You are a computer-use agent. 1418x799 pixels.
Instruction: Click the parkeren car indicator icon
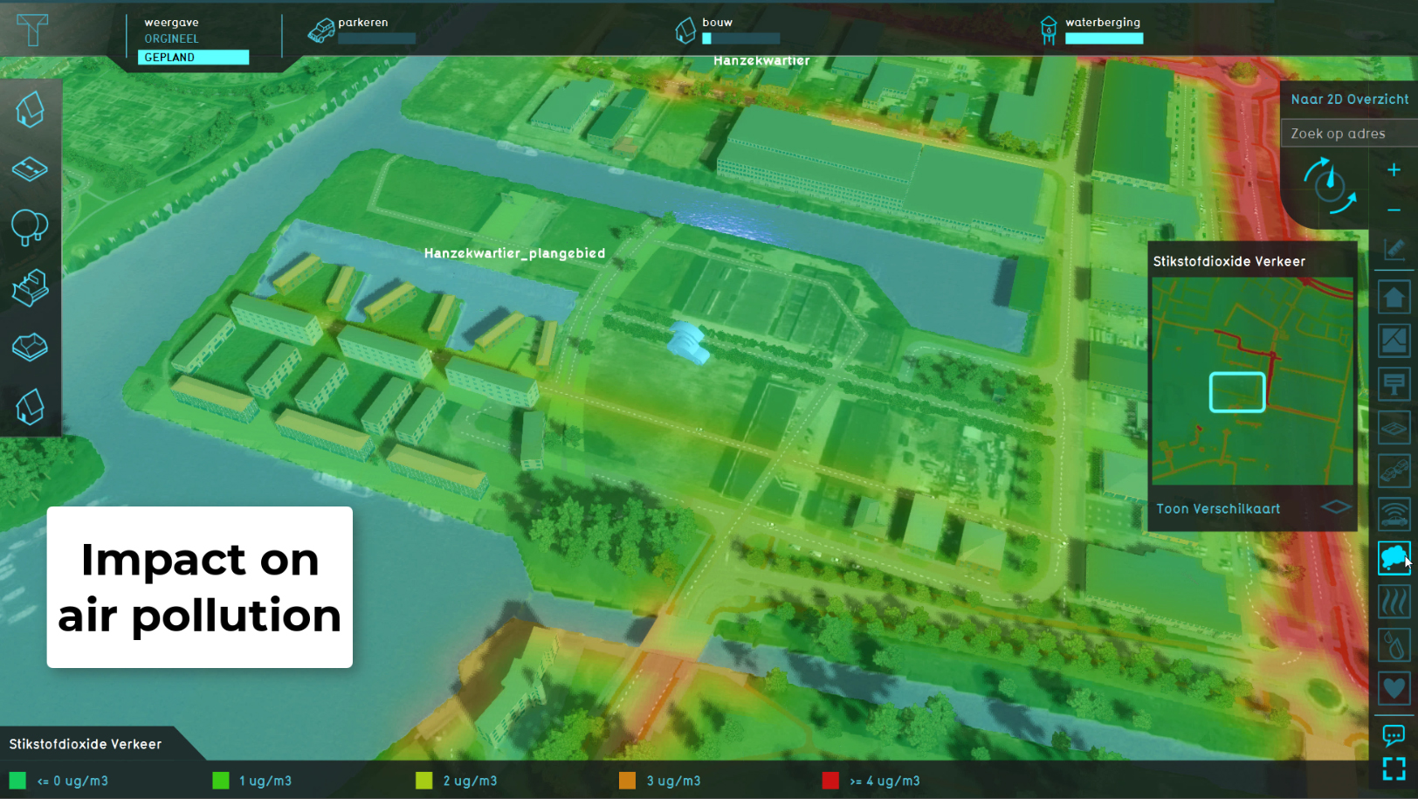[x=321, y=31]
